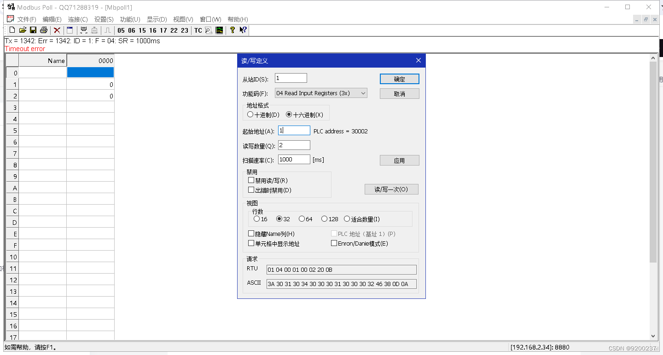Enable Enron/Daniel模式(E) checkbox
Screen dimensions: 663x355
[360, 243]
